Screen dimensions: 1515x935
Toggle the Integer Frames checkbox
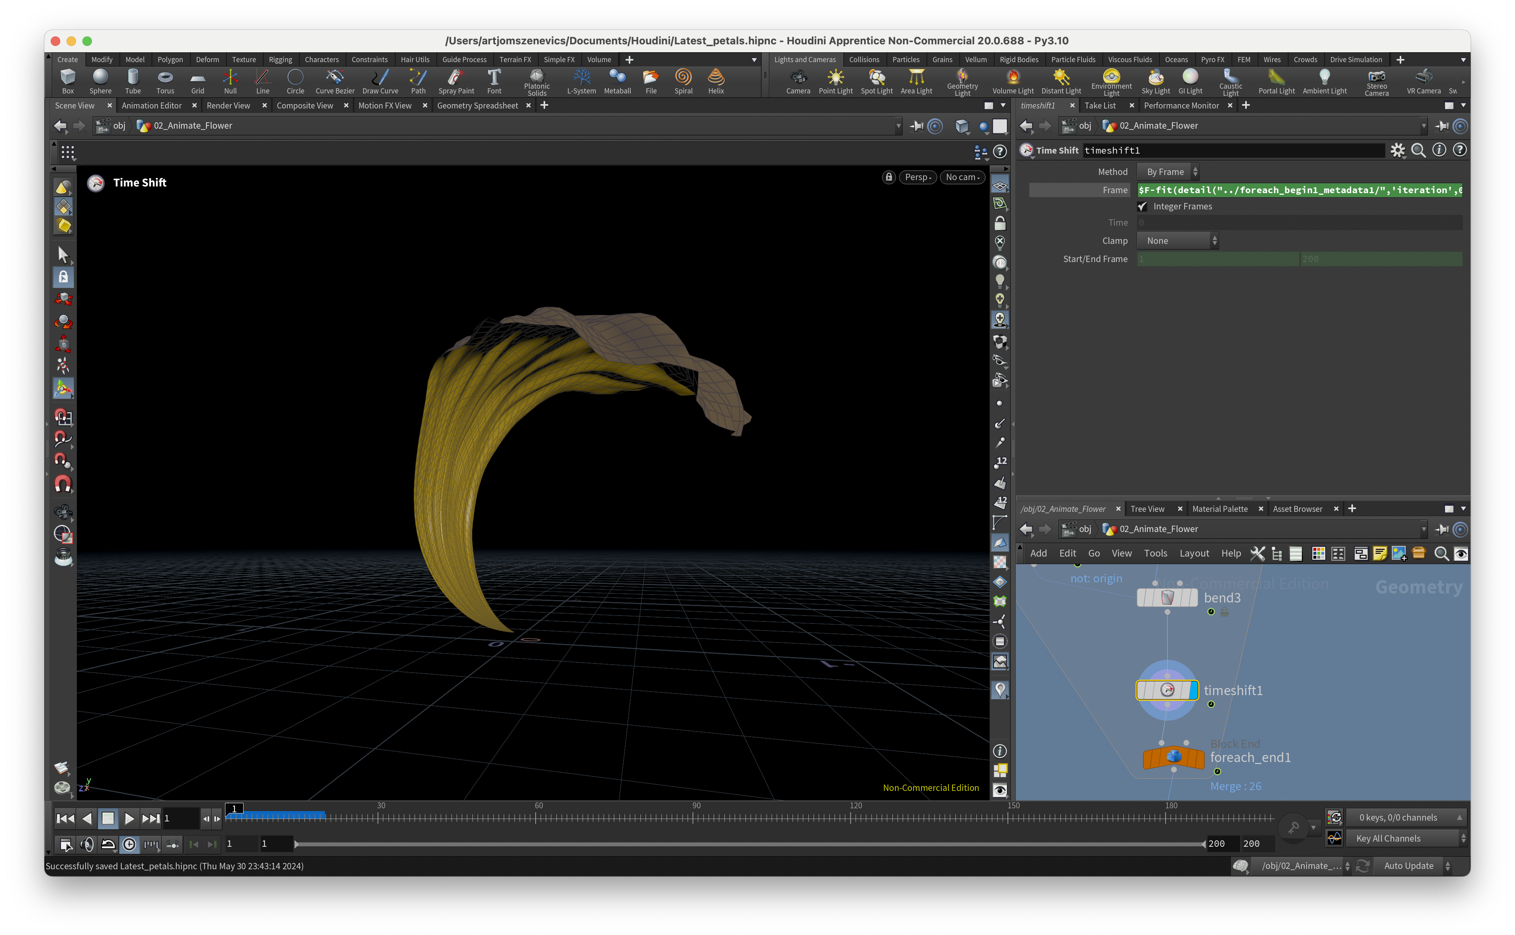click(1143, 207)
